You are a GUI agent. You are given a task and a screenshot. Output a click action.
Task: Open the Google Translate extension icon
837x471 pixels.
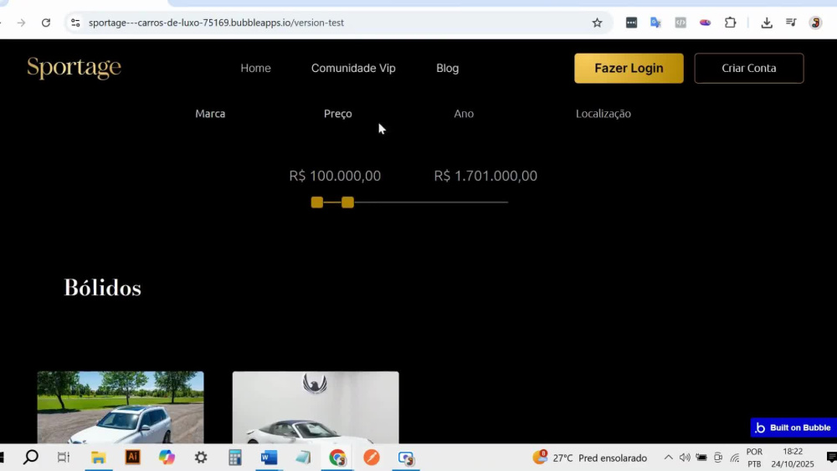click(x=655, y=23)
